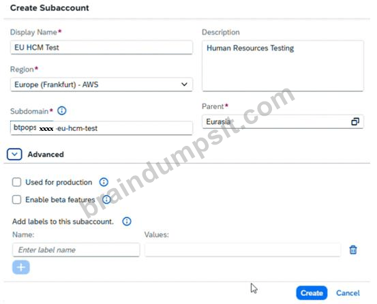Click the Create button

point(312,293)
